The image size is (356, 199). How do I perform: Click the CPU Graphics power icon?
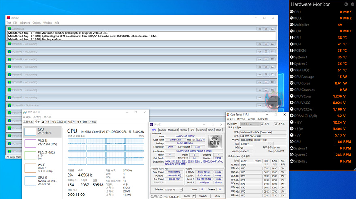292,90
